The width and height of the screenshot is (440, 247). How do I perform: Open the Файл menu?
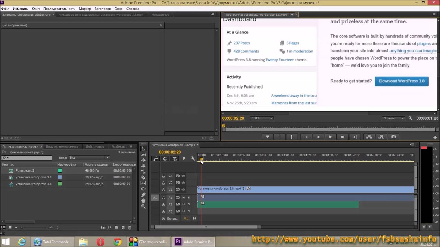[x=5, y=9]
